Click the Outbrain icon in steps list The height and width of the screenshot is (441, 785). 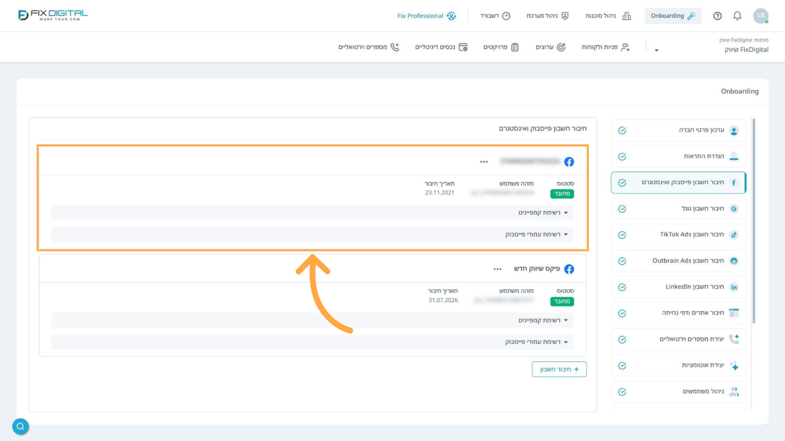(734, 261)
